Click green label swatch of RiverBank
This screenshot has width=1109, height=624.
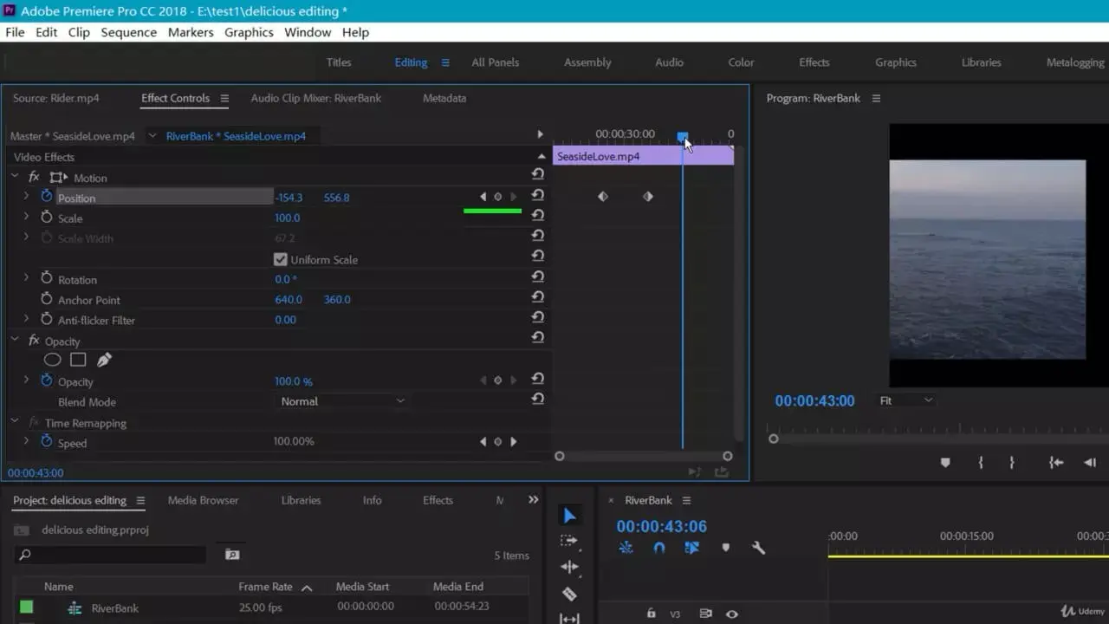click(x=26, y=607)
